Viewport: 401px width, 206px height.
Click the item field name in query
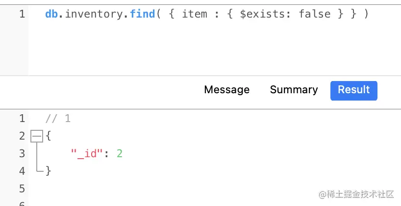point(194,14)
